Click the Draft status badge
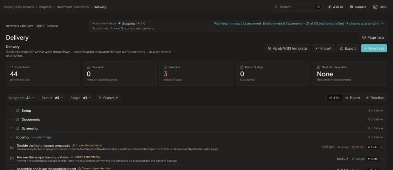 tap(40, 26)
